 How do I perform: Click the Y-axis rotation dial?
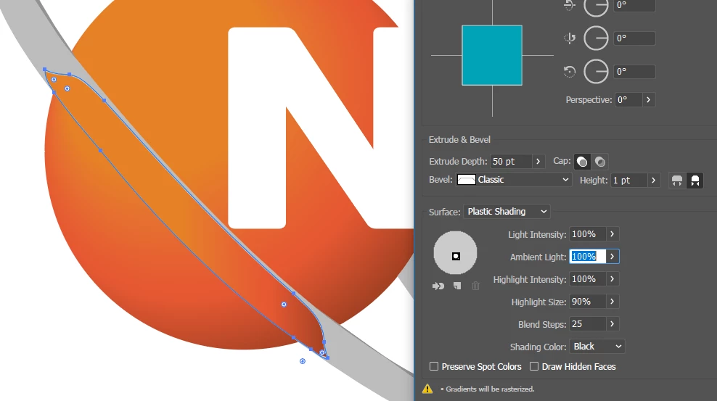[x=596, y=38]
